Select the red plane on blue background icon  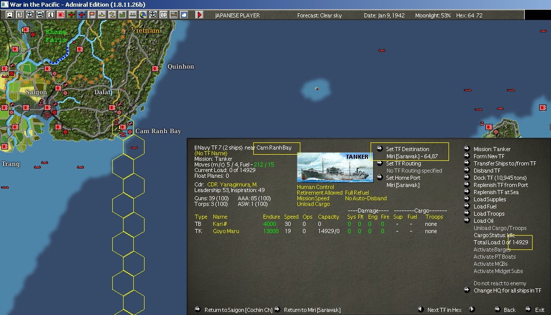(x=81, y=15)
